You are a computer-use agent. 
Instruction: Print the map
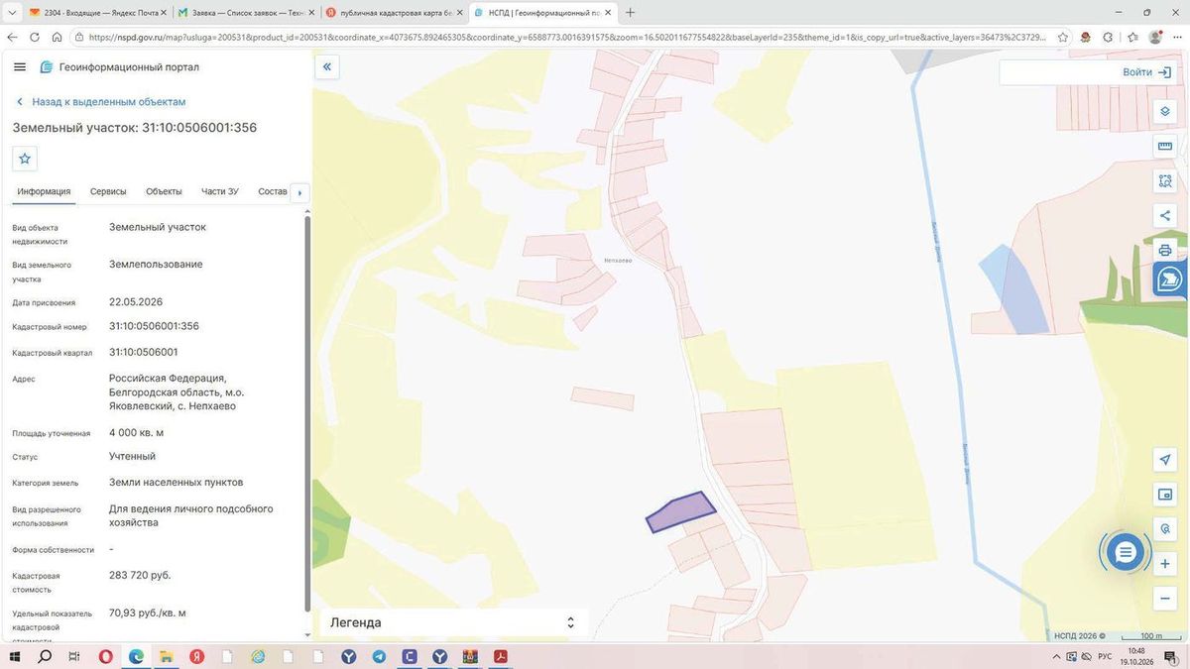(1165, 250)
